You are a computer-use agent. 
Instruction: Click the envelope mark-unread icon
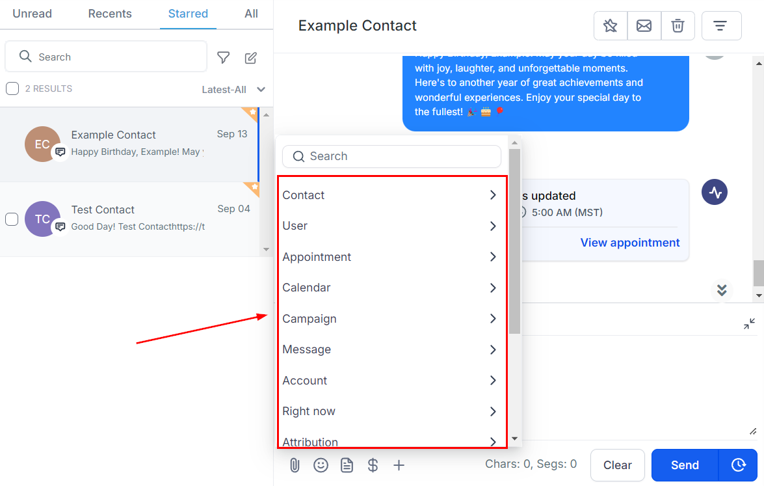[644, 26]
